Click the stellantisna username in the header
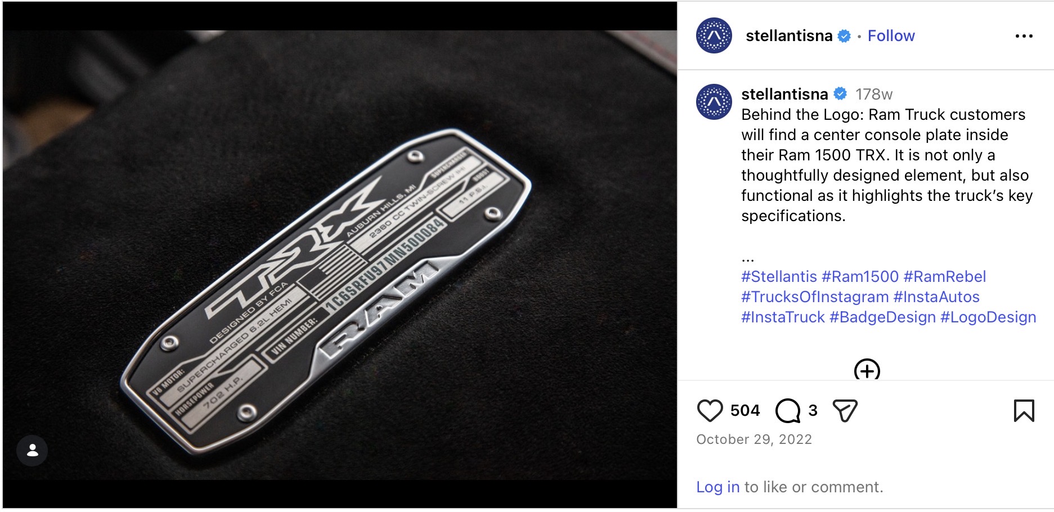 (x=789, y=36)
